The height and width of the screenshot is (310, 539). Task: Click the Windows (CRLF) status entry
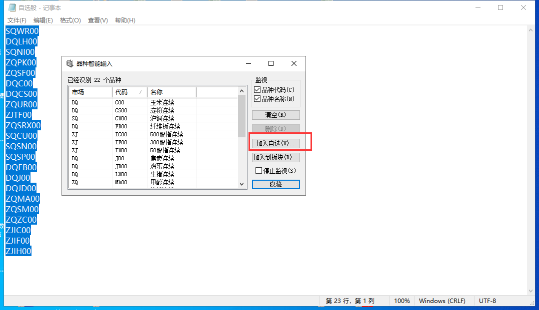pos(442,301)
